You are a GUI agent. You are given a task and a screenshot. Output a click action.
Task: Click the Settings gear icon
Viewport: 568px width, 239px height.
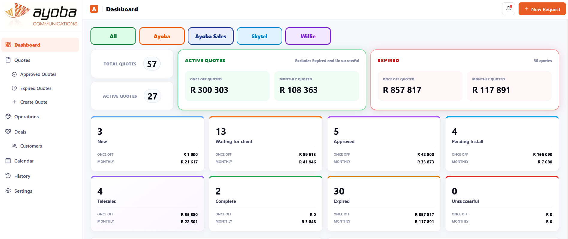8,191
